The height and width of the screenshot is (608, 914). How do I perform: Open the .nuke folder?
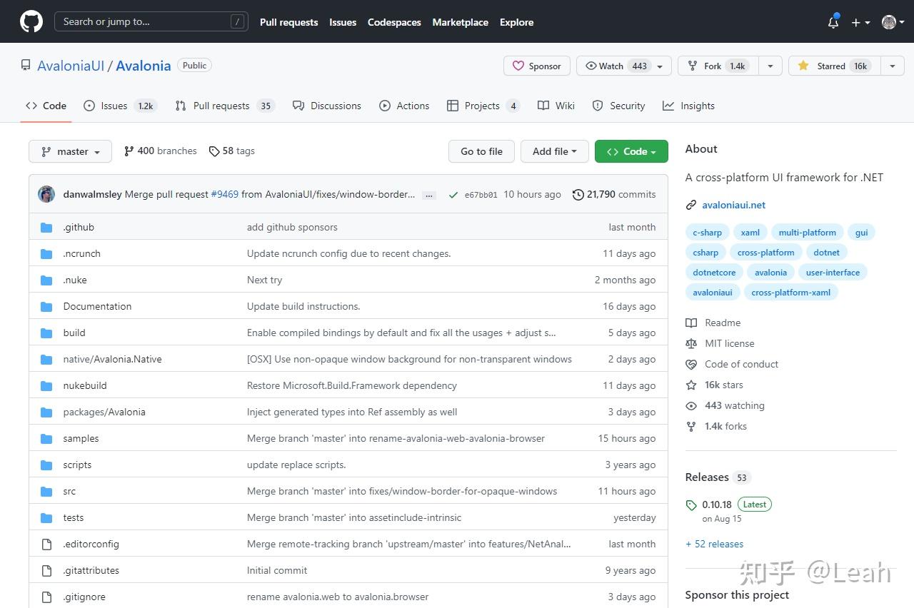pyautogui.click(x=75, y=280)
